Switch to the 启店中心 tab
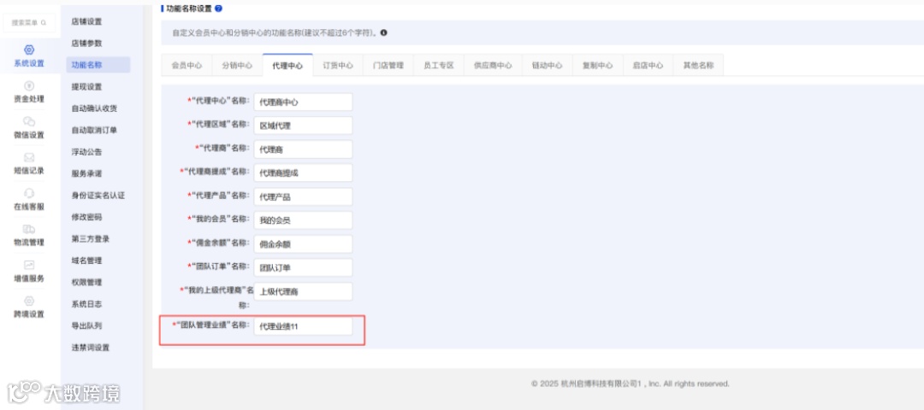 (x=648, y=65)
